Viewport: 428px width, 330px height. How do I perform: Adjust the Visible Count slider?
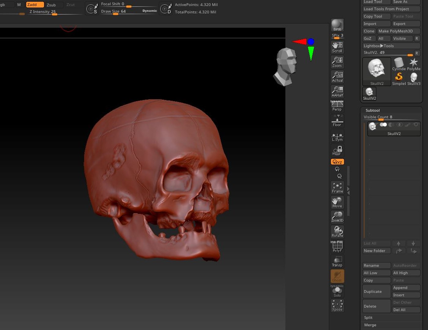(x=391, y=118)
